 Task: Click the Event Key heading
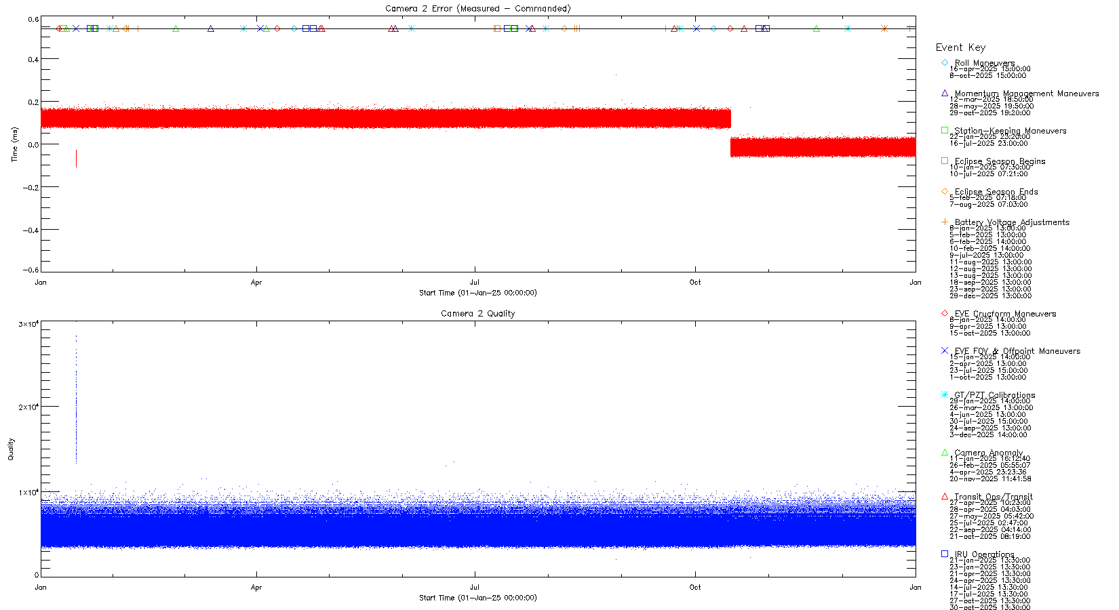(960, 47)
